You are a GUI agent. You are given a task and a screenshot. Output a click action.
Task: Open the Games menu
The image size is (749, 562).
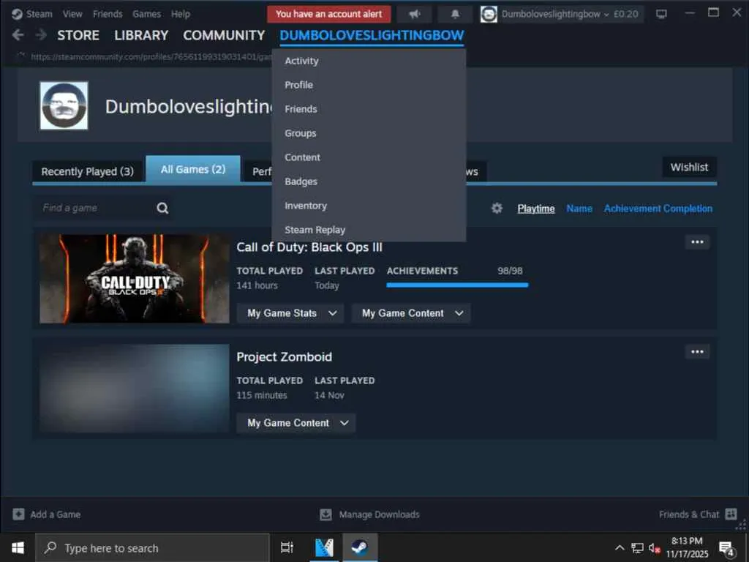(146, 14)
